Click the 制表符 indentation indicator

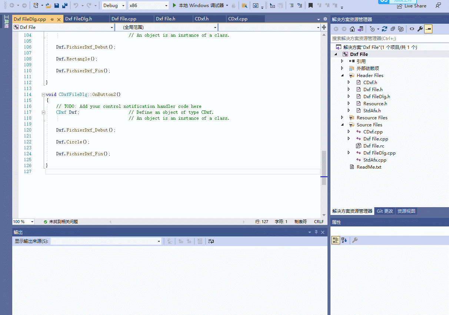click(300, 222)
